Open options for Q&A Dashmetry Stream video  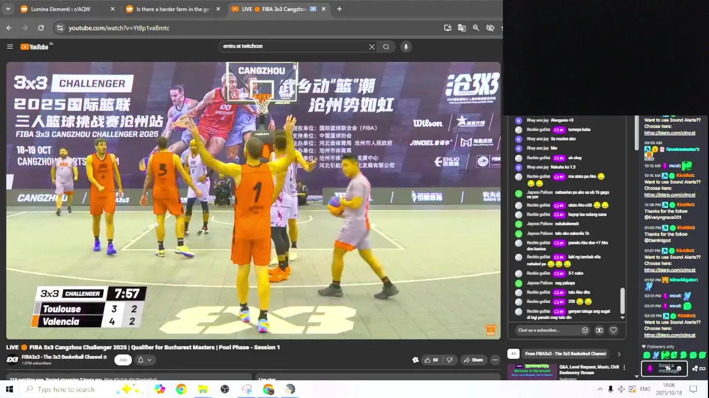coord(624,368)
